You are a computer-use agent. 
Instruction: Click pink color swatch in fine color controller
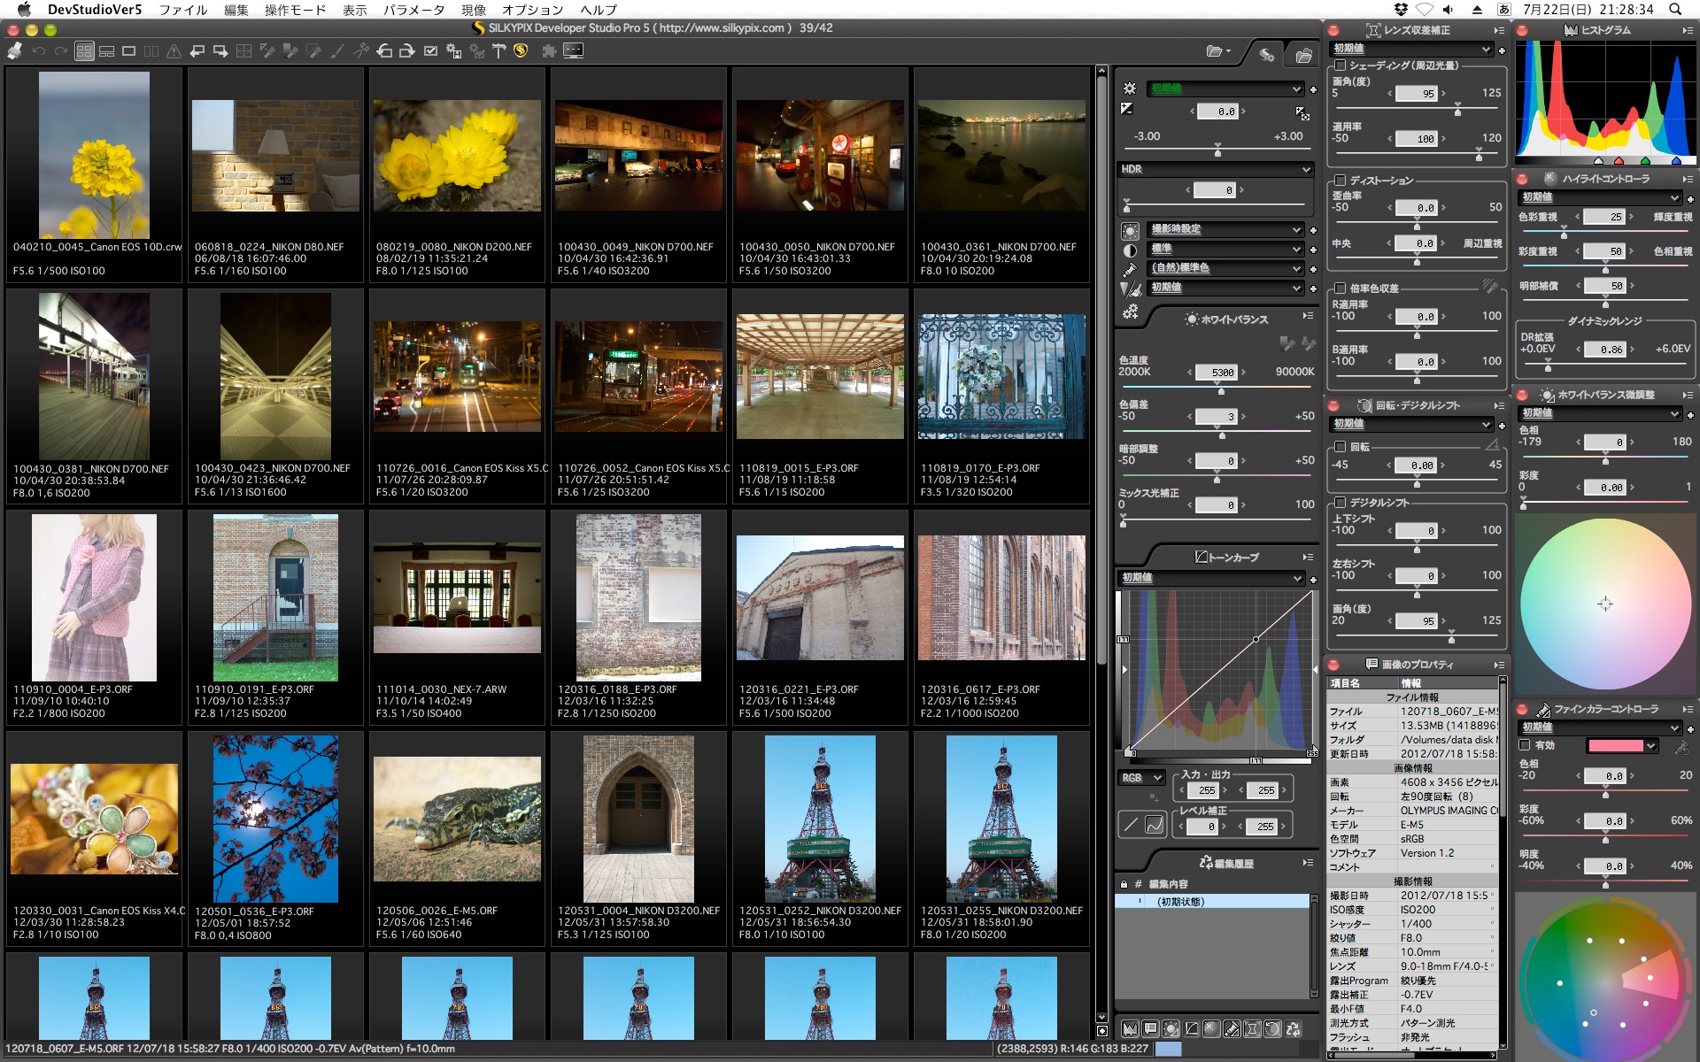1615,746
